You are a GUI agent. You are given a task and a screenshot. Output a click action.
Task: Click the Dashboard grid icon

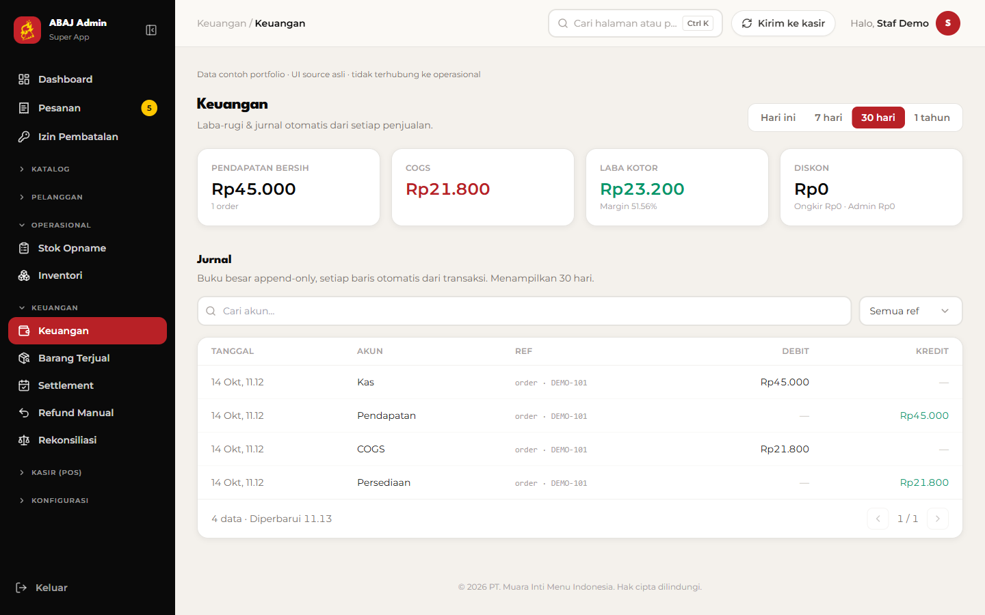(x=24, y=79)
